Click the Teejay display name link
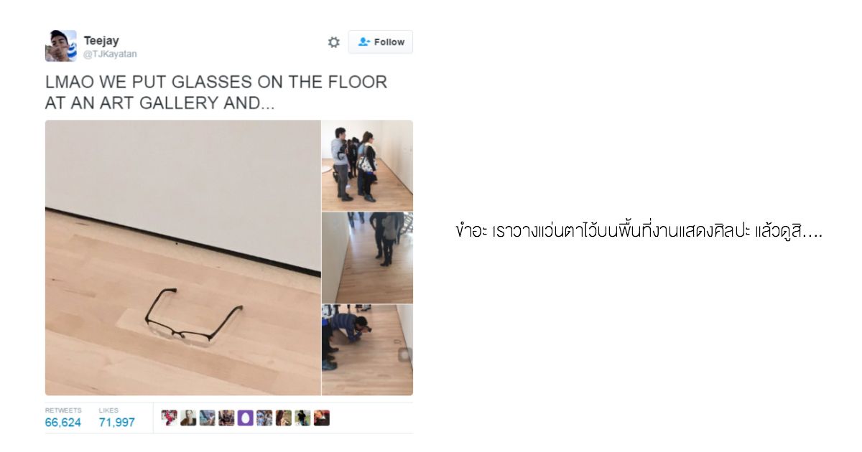Screen dimensions: 862x452 [101, 40]
